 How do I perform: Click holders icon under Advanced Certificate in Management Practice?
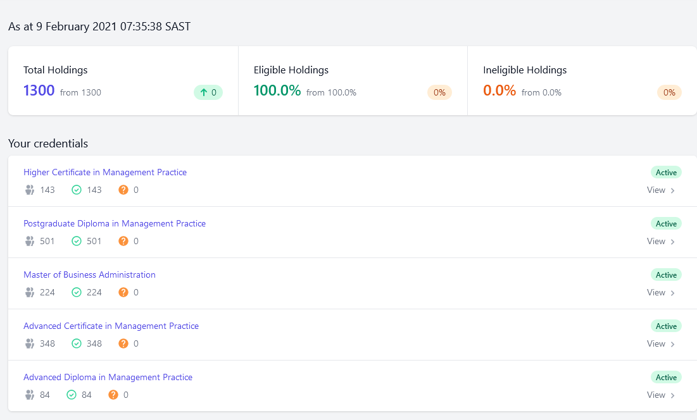[x=30, y=343]
